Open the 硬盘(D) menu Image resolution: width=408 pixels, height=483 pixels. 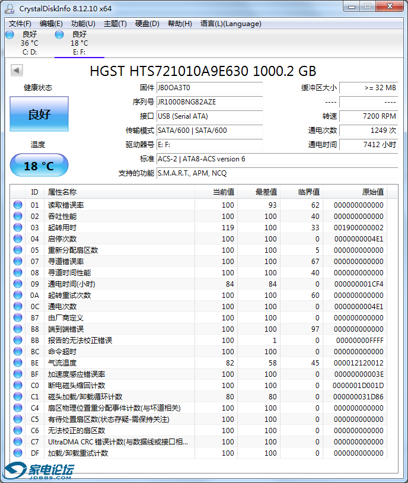147,24
